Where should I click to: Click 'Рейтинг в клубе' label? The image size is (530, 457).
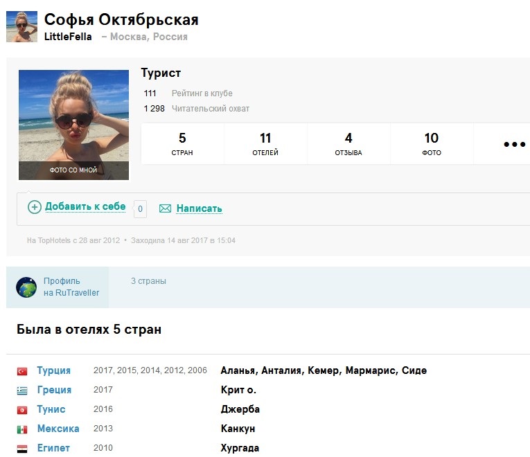[x=202, y=93]
